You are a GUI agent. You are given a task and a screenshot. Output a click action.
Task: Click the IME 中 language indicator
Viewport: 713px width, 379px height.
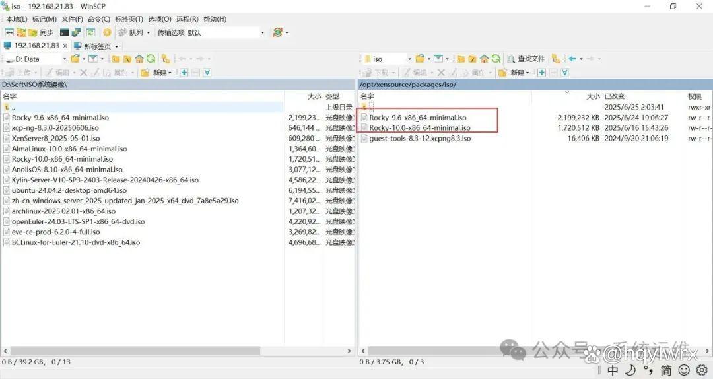point(613,370)
